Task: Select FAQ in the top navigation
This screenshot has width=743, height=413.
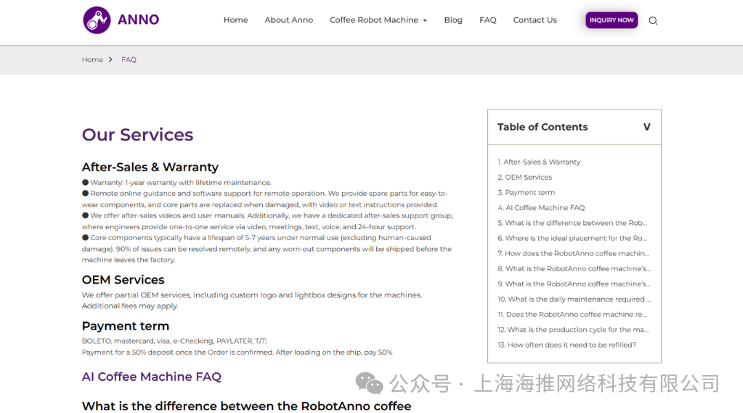Action: pos(488,20)
